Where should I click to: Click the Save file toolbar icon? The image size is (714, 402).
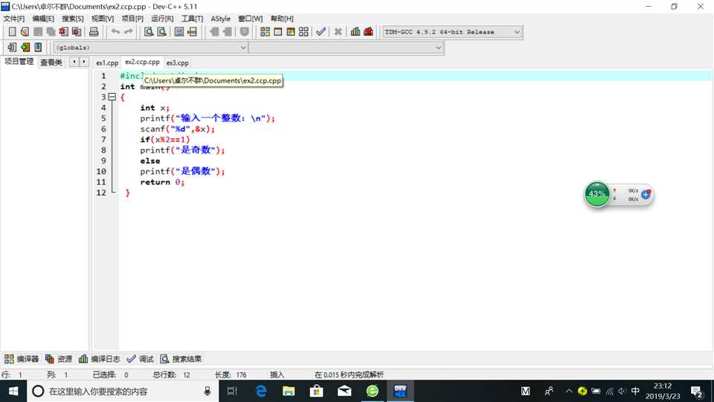38,31
